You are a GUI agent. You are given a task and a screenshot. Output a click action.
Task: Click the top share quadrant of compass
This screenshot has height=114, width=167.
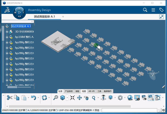[x=19, y=8]
